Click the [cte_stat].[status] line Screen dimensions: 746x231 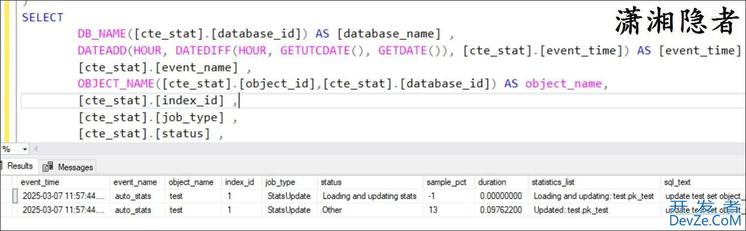pyautogui.click(x=150, y=134)
